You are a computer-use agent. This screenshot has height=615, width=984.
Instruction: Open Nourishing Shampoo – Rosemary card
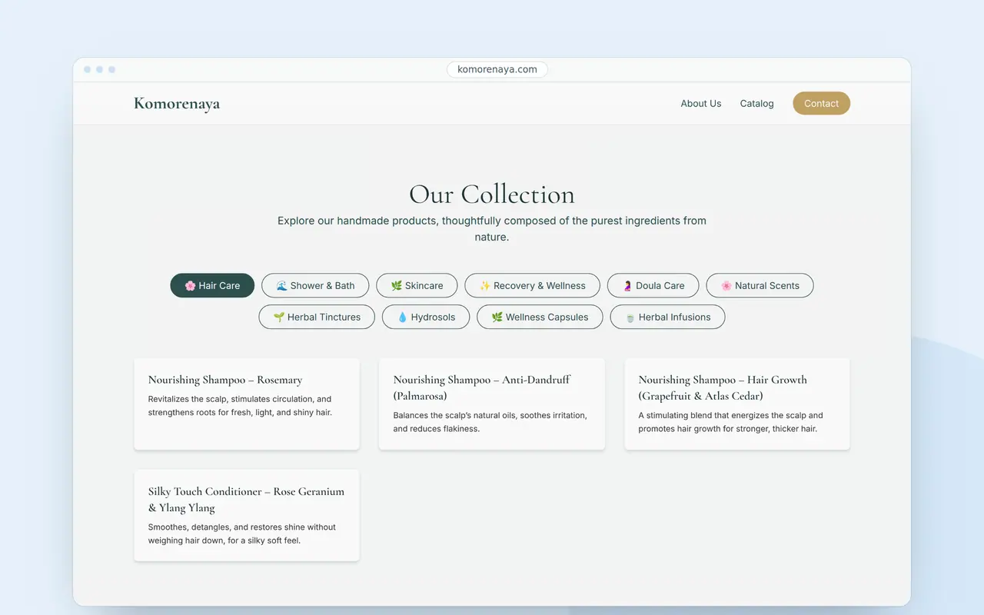pos(247,404)
